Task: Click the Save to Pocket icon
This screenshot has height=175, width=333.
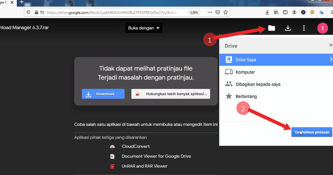Action: click(218, 12)
